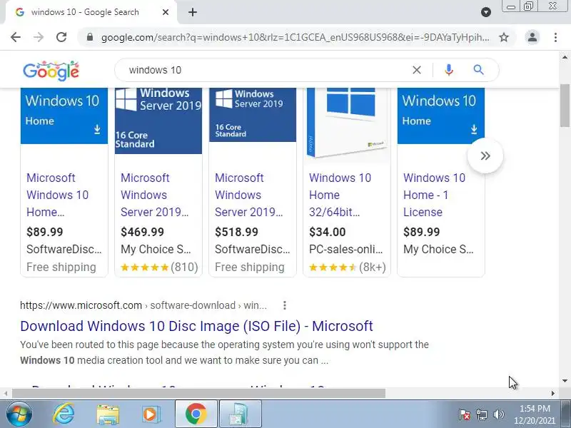Open the $469.99 Windows Server 2019 listing
Image resolution: width=571 pixels, height=428 pixels.
click(x=154, y=195)
